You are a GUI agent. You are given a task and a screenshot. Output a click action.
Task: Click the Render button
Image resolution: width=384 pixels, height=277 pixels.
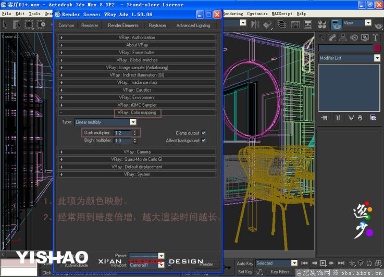[x=206, y=265]
